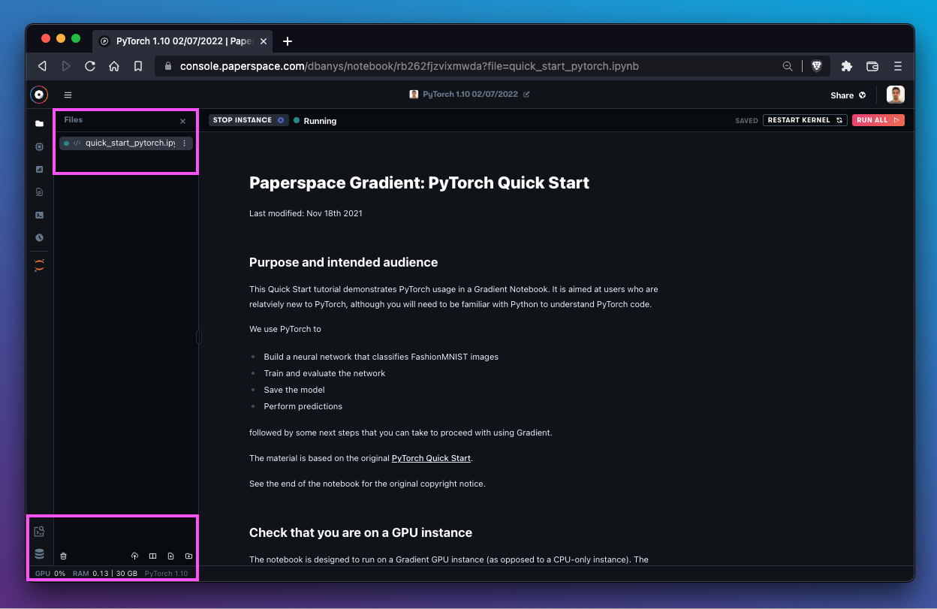Click the bullet about classifying FashionMNIST images
Image resolution: width=937 pixels, height=609 pixels.
click(x=381, y=357)
